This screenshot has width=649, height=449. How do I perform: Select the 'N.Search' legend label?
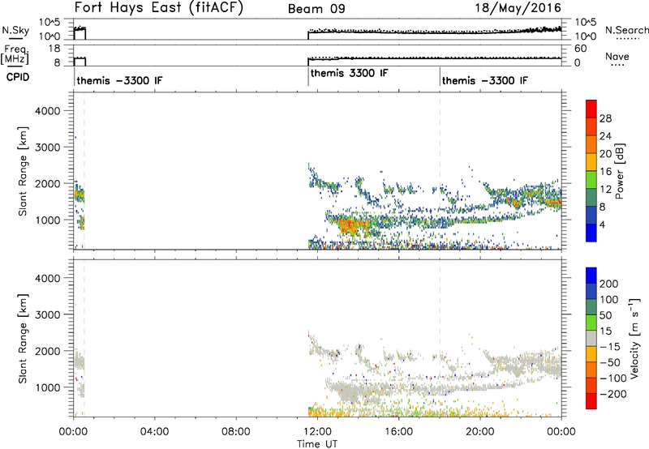coord(626,30)
